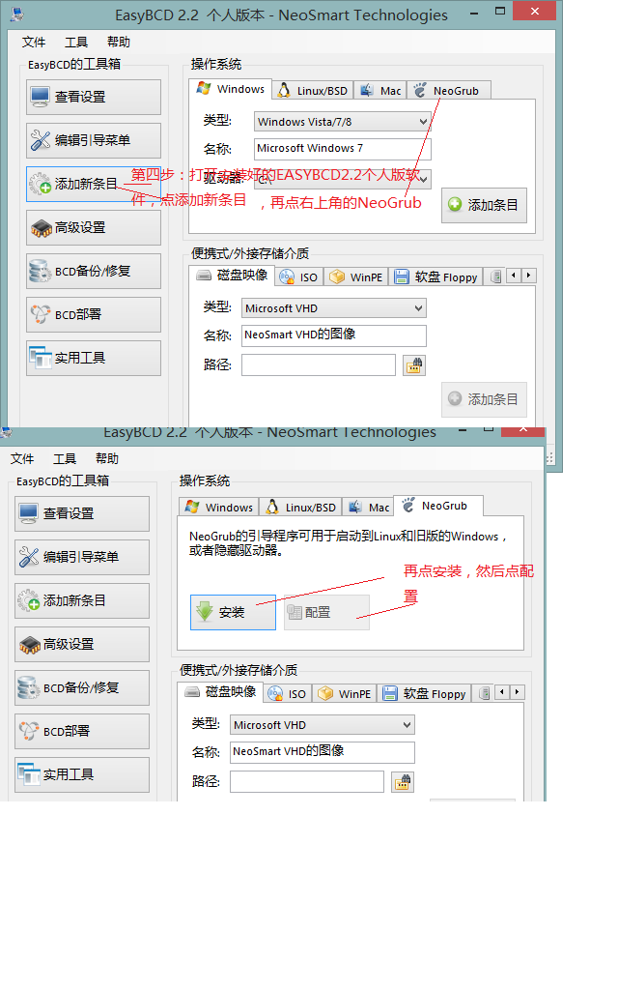The height and width of the screenshot is (990, 618).
Task: Click greyed 添加条目 button in portable media section
Action: point(485,399)
